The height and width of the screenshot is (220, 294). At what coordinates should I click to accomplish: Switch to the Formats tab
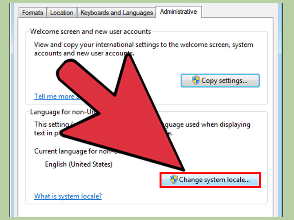(33, 13)
